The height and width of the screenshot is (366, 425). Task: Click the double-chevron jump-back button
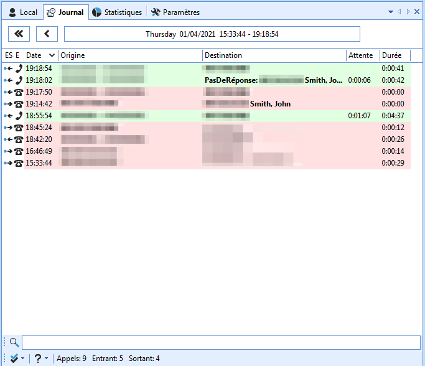(19, 34)
